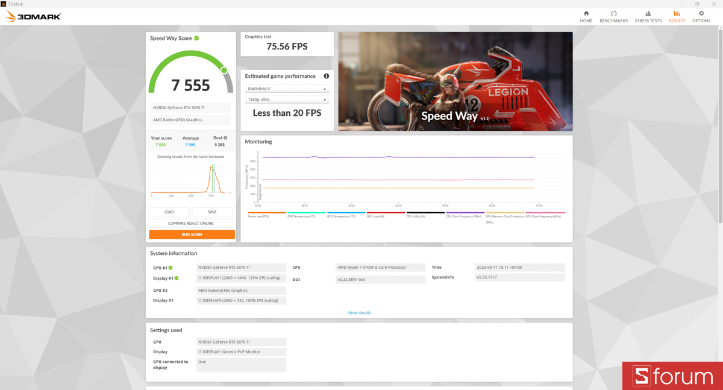This screenshot has width=723, height=390.
Task: Click AMD Radeon(TM) Graphics under the score gauge
Action: pyautogui.click(x=190, y=120)
